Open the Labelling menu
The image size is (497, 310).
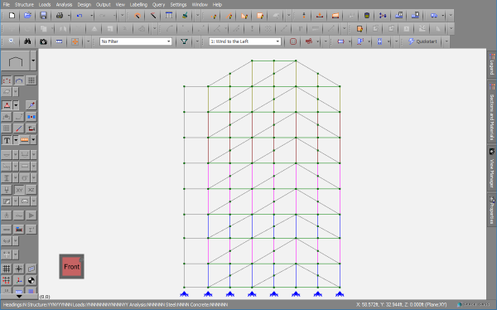tap(138, 5)
